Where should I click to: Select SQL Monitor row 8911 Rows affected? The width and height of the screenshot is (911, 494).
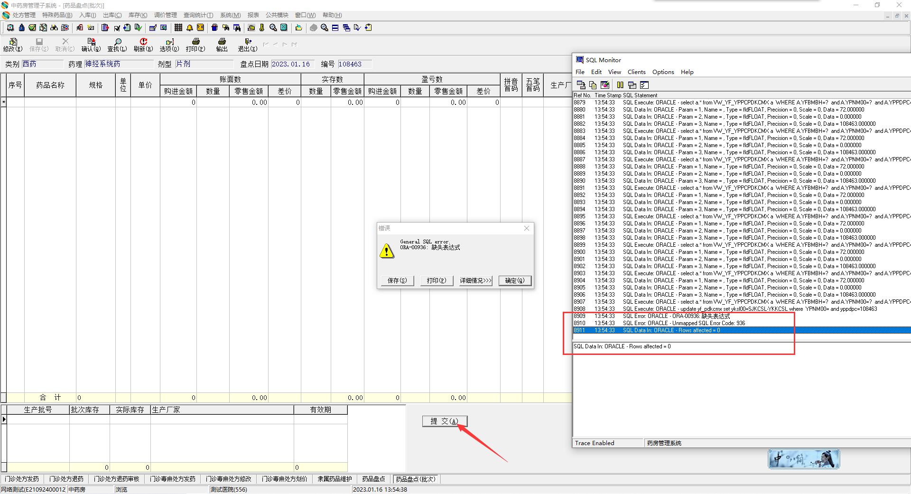tap(742, 330)
